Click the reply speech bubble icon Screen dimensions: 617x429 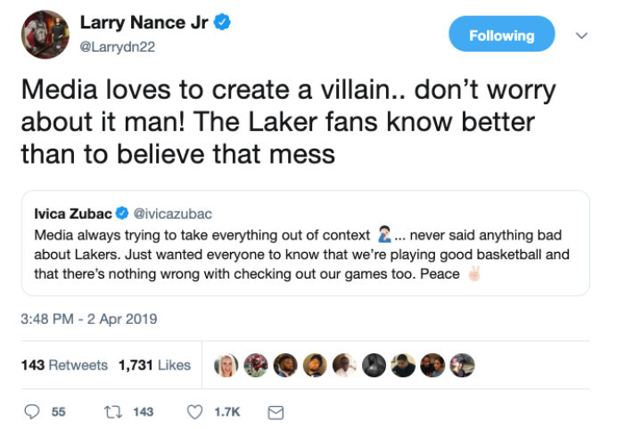tap(32, 411)
